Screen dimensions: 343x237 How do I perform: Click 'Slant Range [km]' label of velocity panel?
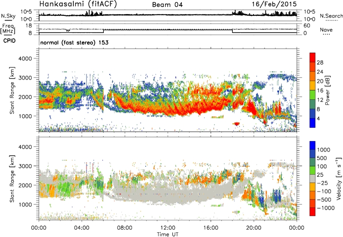[12, 178]
